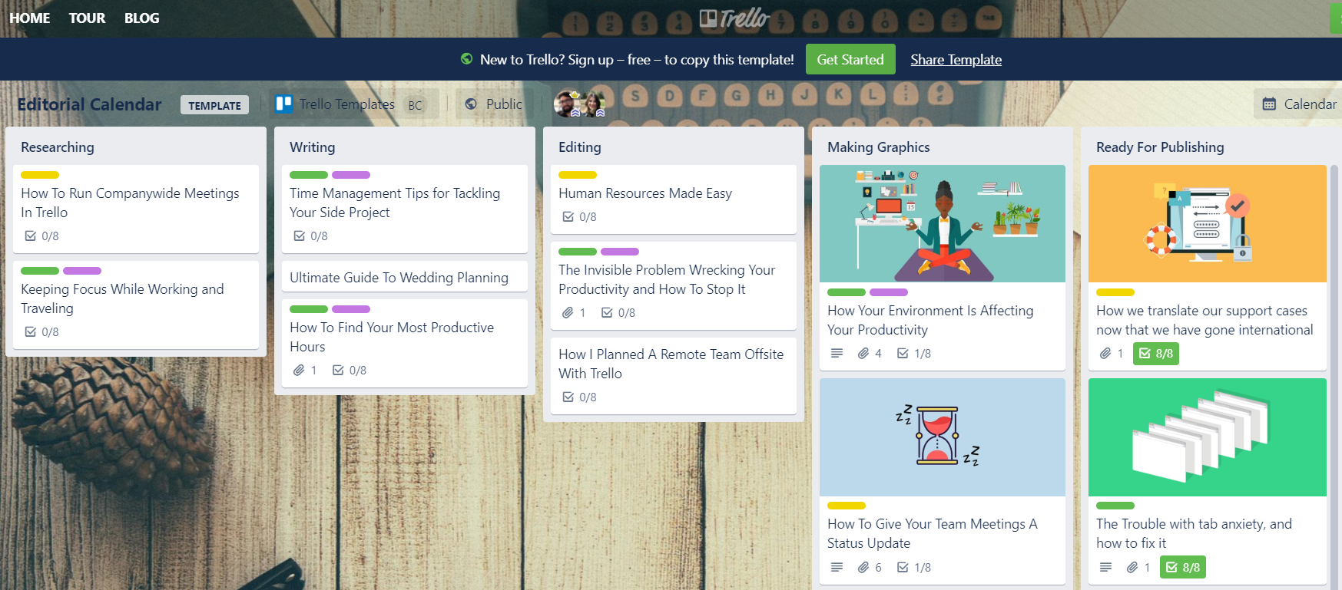Click the Ready For Publishing list scrollbar
The image size is (1342, 590).
tap(1334, 376)
